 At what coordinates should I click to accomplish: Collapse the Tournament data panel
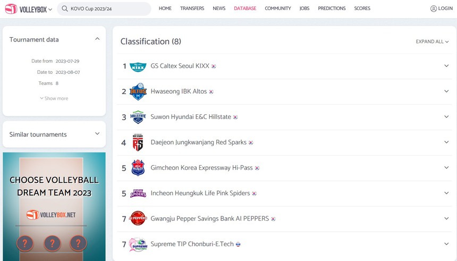[97, 39]
